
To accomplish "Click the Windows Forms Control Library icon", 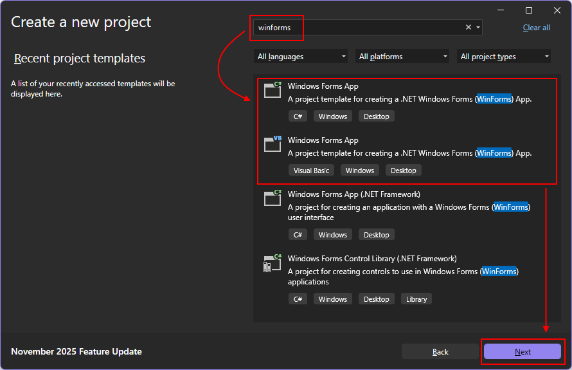I will [x=273, y=263].
